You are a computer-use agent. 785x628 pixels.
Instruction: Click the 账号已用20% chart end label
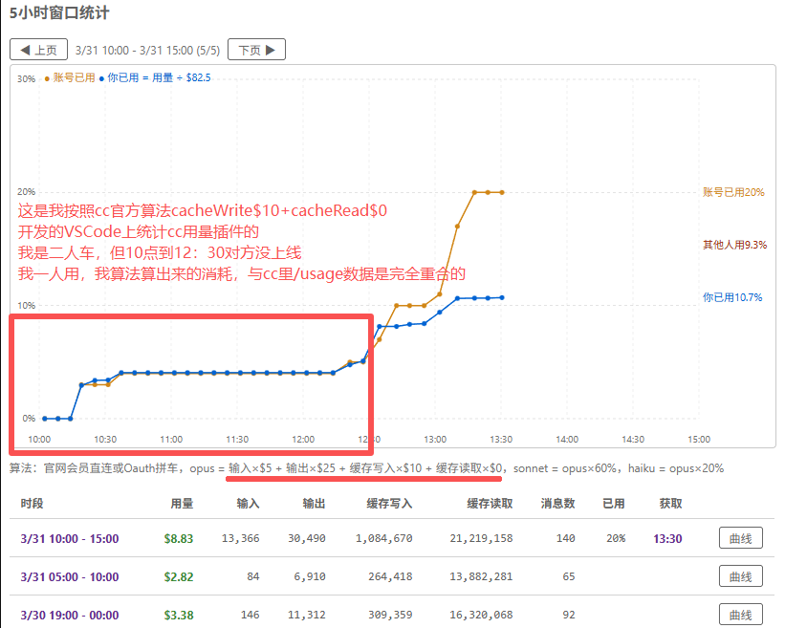pyautogui.click(x=733, y=192)
